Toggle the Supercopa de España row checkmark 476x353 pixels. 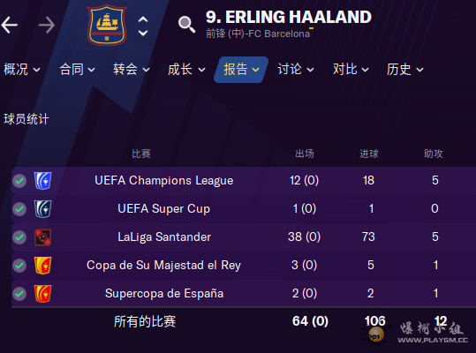19,294
